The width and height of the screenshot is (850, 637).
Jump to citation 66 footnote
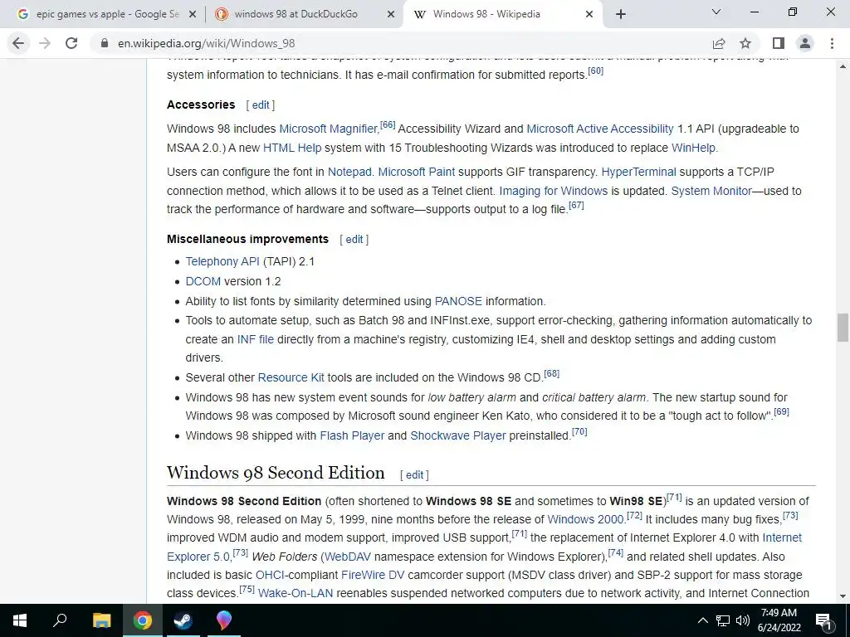388,124
